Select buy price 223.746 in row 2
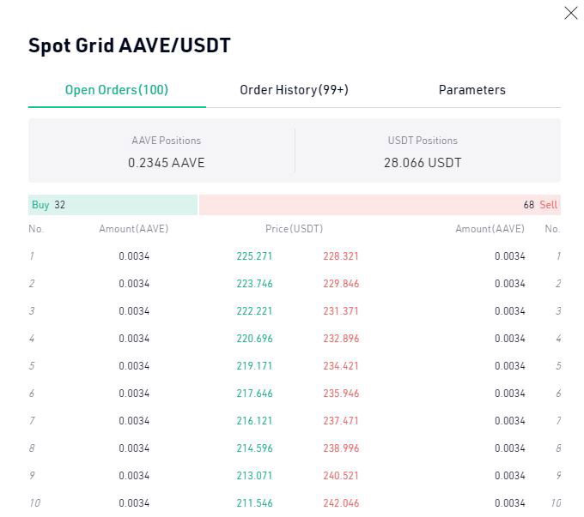This screenshot has width=584, height=517. pyautogui.click(x=254, y=284)
